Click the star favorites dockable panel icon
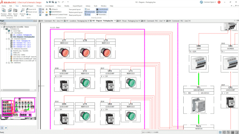 47,12
